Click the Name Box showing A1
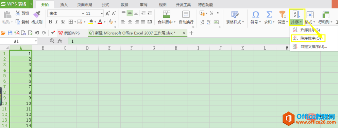The width and height of the screenshot is (338, 128). (x=19, y=41)
